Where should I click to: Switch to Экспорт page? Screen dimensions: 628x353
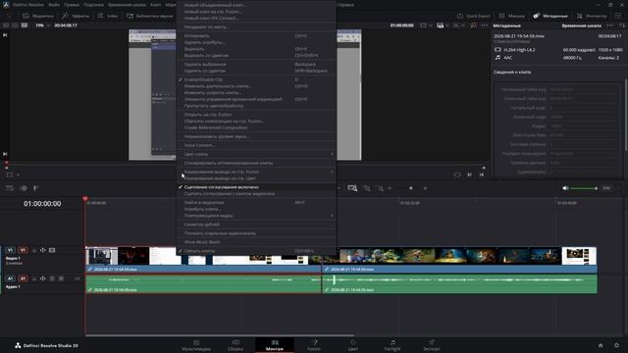[432, 345]
